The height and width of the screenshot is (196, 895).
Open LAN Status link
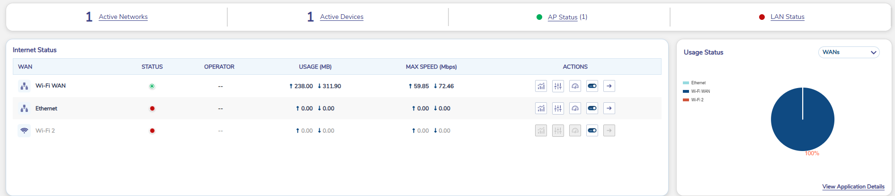[787, 17]
